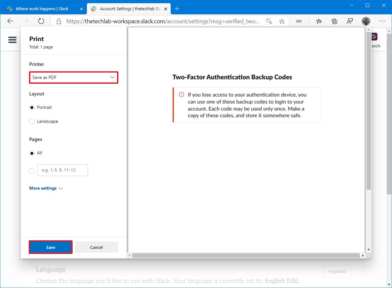Open the Save as PDF printer dropdown
The image size is (392, 288).
coord(73,78)
